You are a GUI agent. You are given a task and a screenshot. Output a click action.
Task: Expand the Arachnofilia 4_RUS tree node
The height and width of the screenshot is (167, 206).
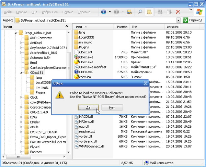click(21, 53)
